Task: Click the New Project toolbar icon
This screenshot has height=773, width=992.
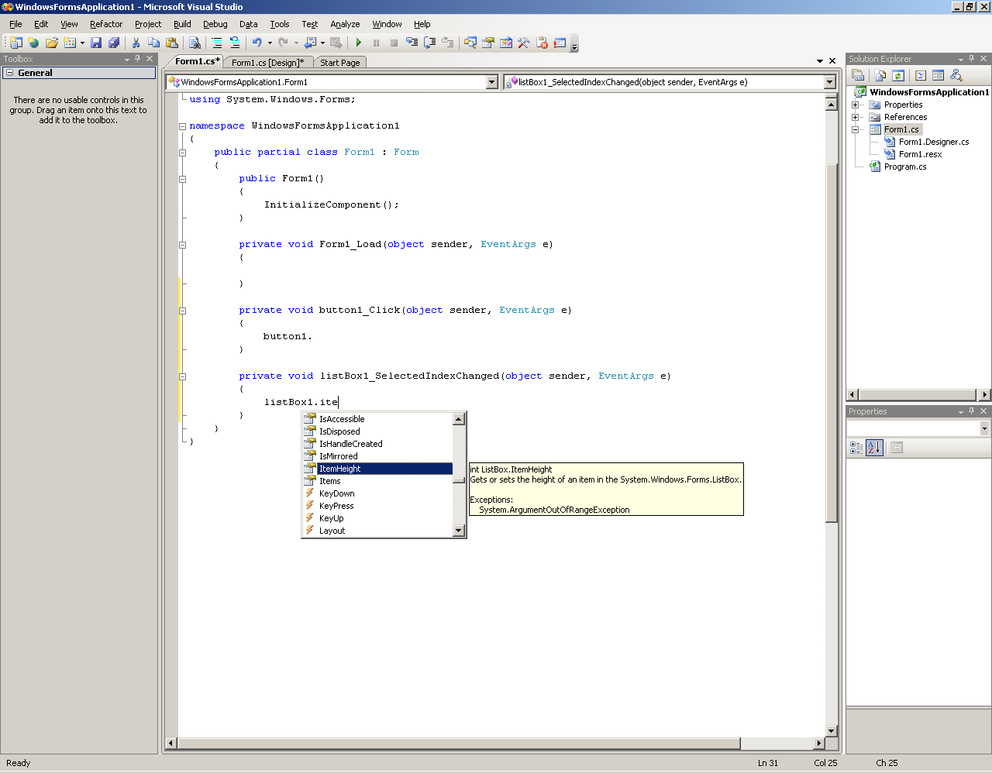Action: [15, 43]
